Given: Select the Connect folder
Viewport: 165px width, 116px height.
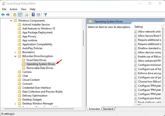Looking at the screenshot, I should 27,84.
